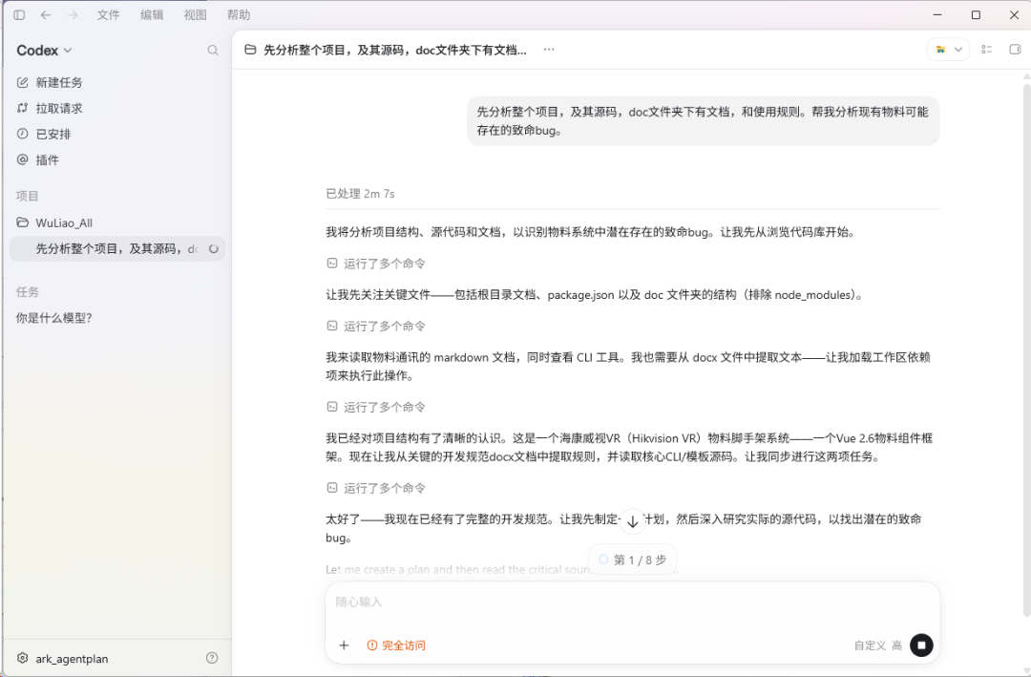Open ark_agentplan settings
Screen dimensions: 1031x677
point(62,659)
